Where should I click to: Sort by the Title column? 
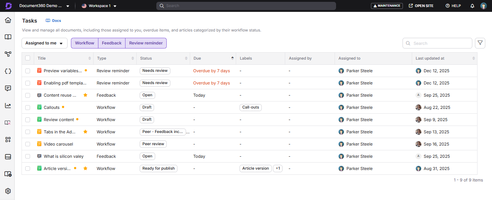click(89, 58)
